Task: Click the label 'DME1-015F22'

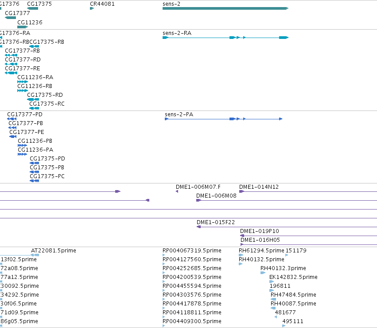Action: (216, 222)
